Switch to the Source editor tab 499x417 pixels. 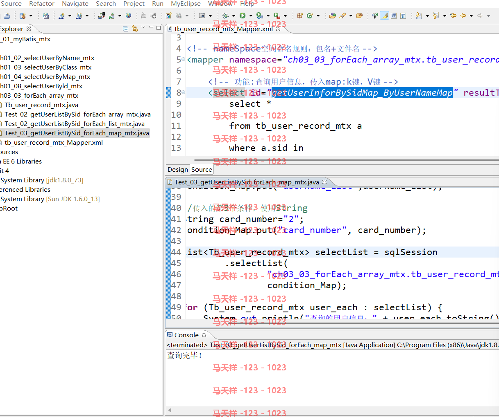(x=202, y=170)
